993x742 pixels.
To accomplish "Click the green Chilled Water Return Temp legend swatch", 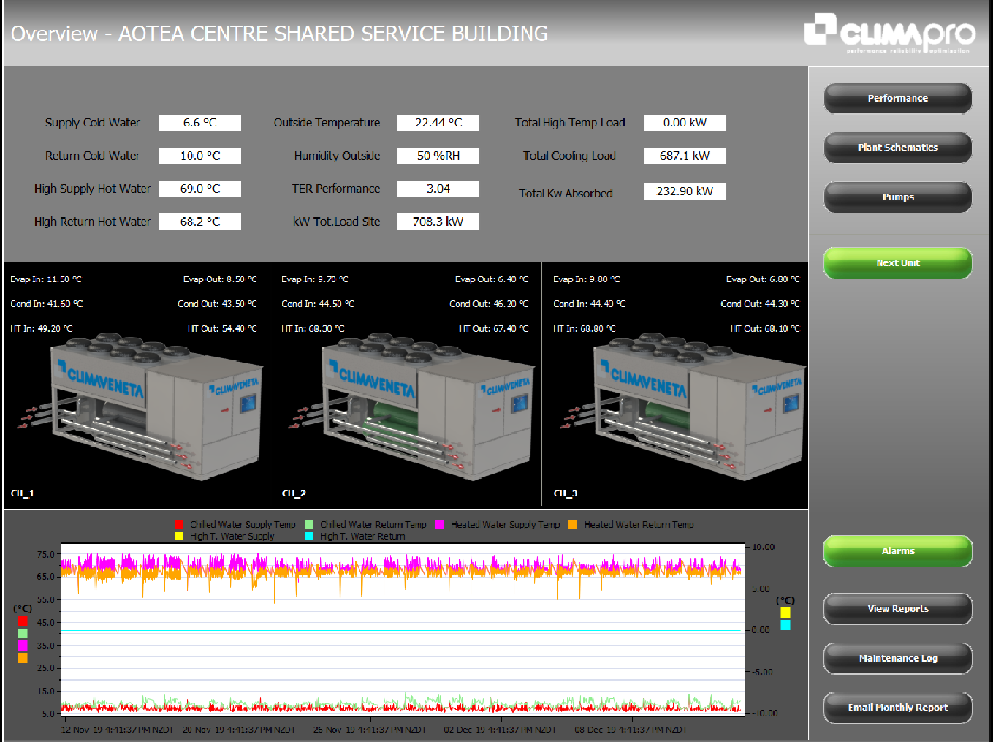I will click(x=308, y=524).
